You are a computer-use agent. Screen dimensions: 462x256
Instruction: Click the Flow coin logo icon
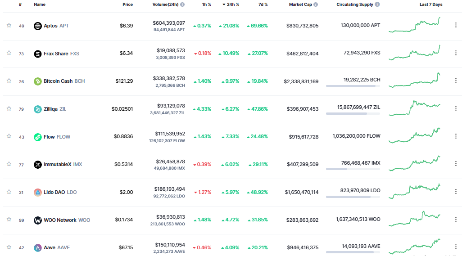click(x=38, y=137)
